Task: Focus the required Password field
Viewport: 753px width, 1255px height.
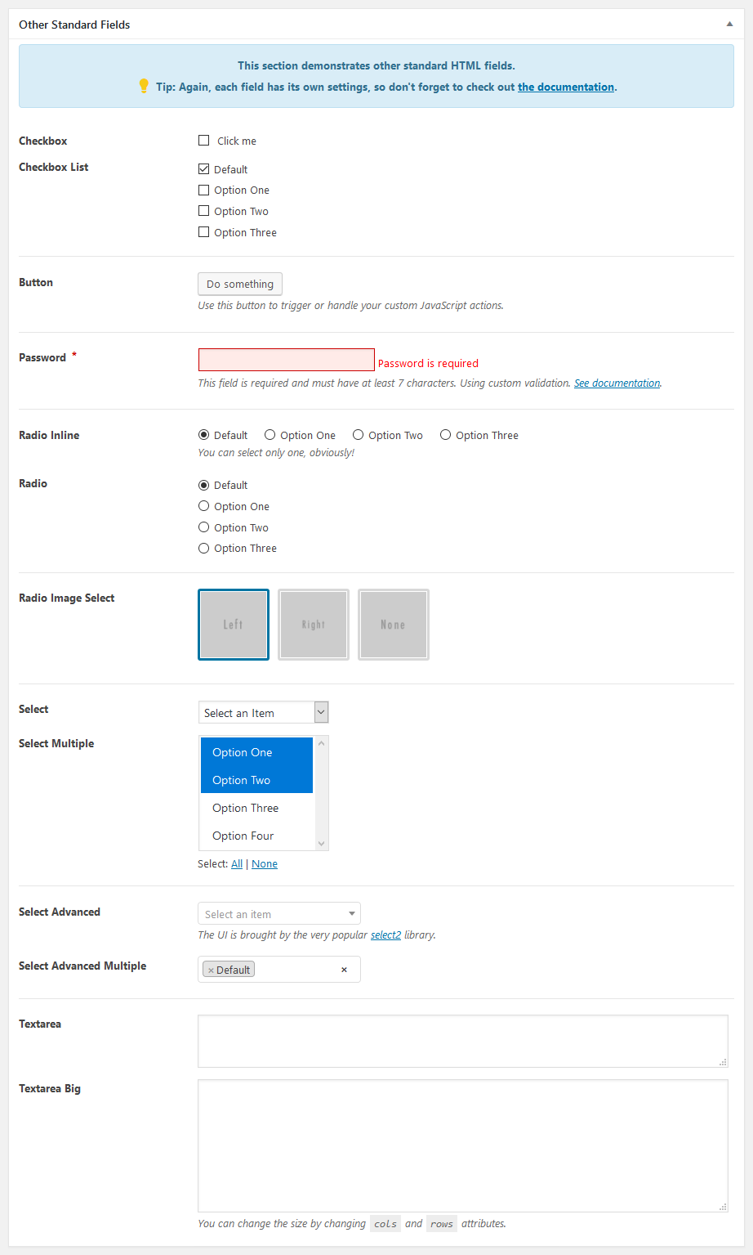Action: [x=287, y=360]
